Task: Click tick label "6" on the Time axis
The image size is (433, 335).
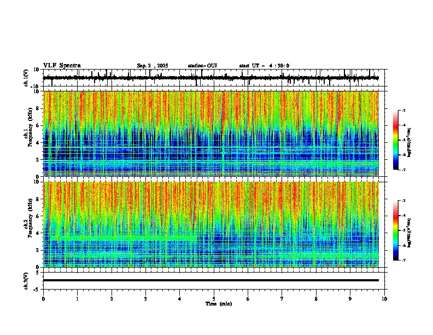Action: [248, 299]
